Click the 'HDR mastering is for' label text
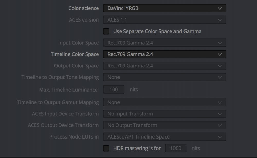This screenshot has height=158, width=257. point(137,148)
